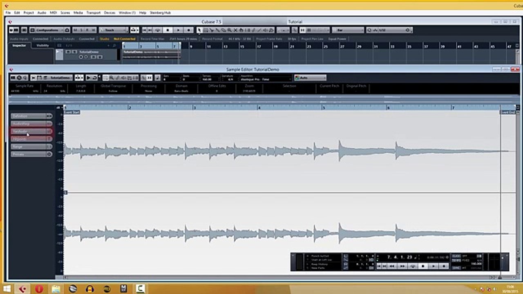Screen dimensions: 523x294
Task: Open the Bar snap type dropdown
Action: [348, 30]
